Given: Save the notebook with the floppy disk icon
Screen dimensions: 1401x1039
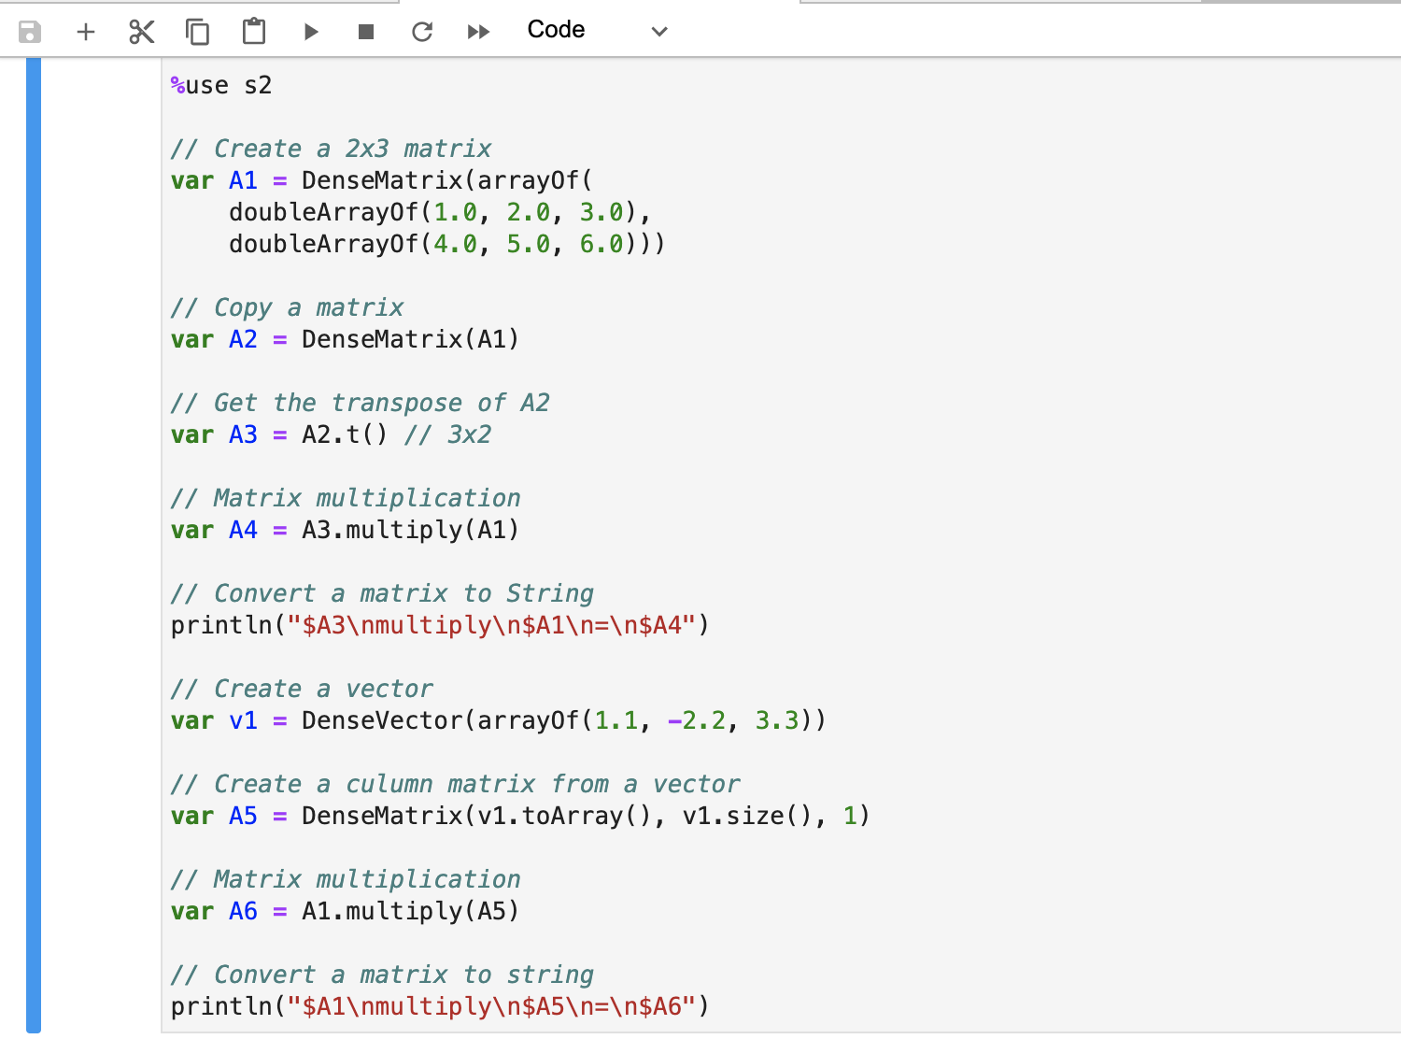Looking at the screenshot, I should pyautogui.click(x=30, y=32).
